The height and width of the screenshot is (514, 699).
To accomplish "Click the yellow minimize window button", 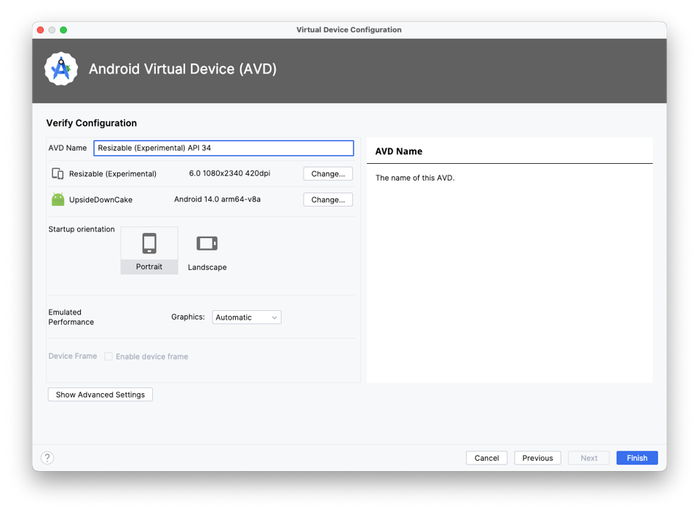I will click(x=52, y=30).
